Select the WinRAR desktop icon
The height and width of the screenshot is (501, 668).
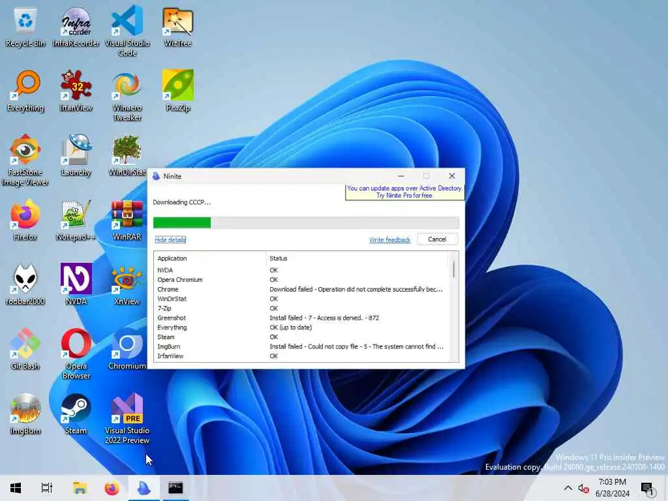pyautogui.click(x=127, y=220)
